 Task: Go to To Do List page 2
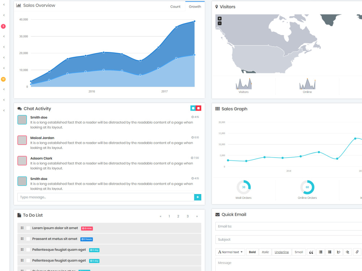[x=178, y=216]
